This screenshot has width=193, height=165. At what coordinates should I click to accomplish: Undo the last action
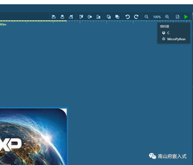point(128,17)
